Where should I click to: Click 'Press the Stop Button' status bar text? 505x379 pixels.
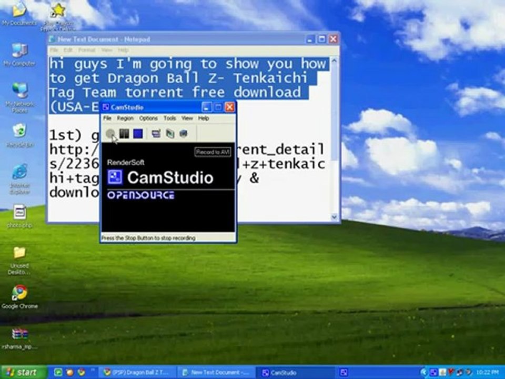(148, 238)
